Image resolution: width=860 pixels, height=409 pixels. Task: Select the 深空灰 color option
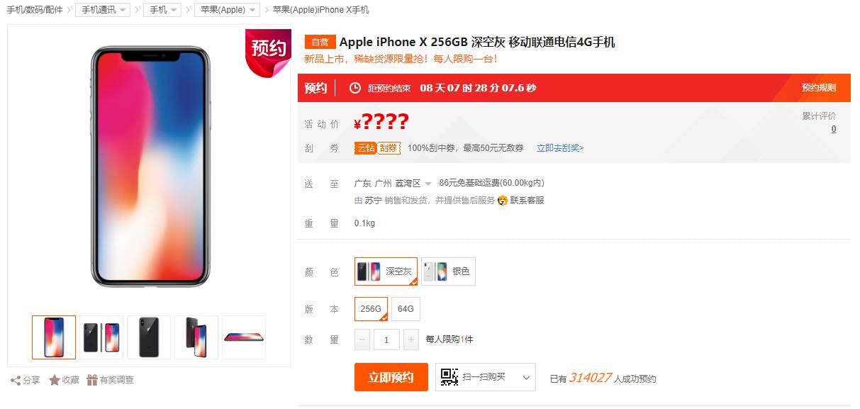coord(386,271)
